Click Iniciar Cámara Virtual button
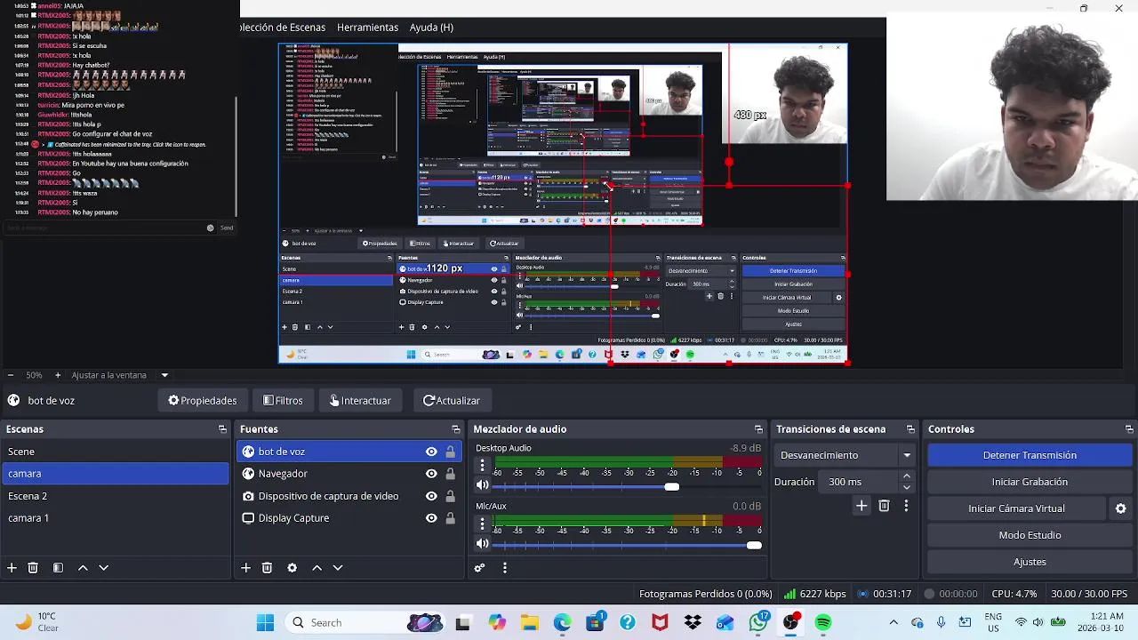1138x640 pixels. pyautogui.click(x=1016, y=508)
